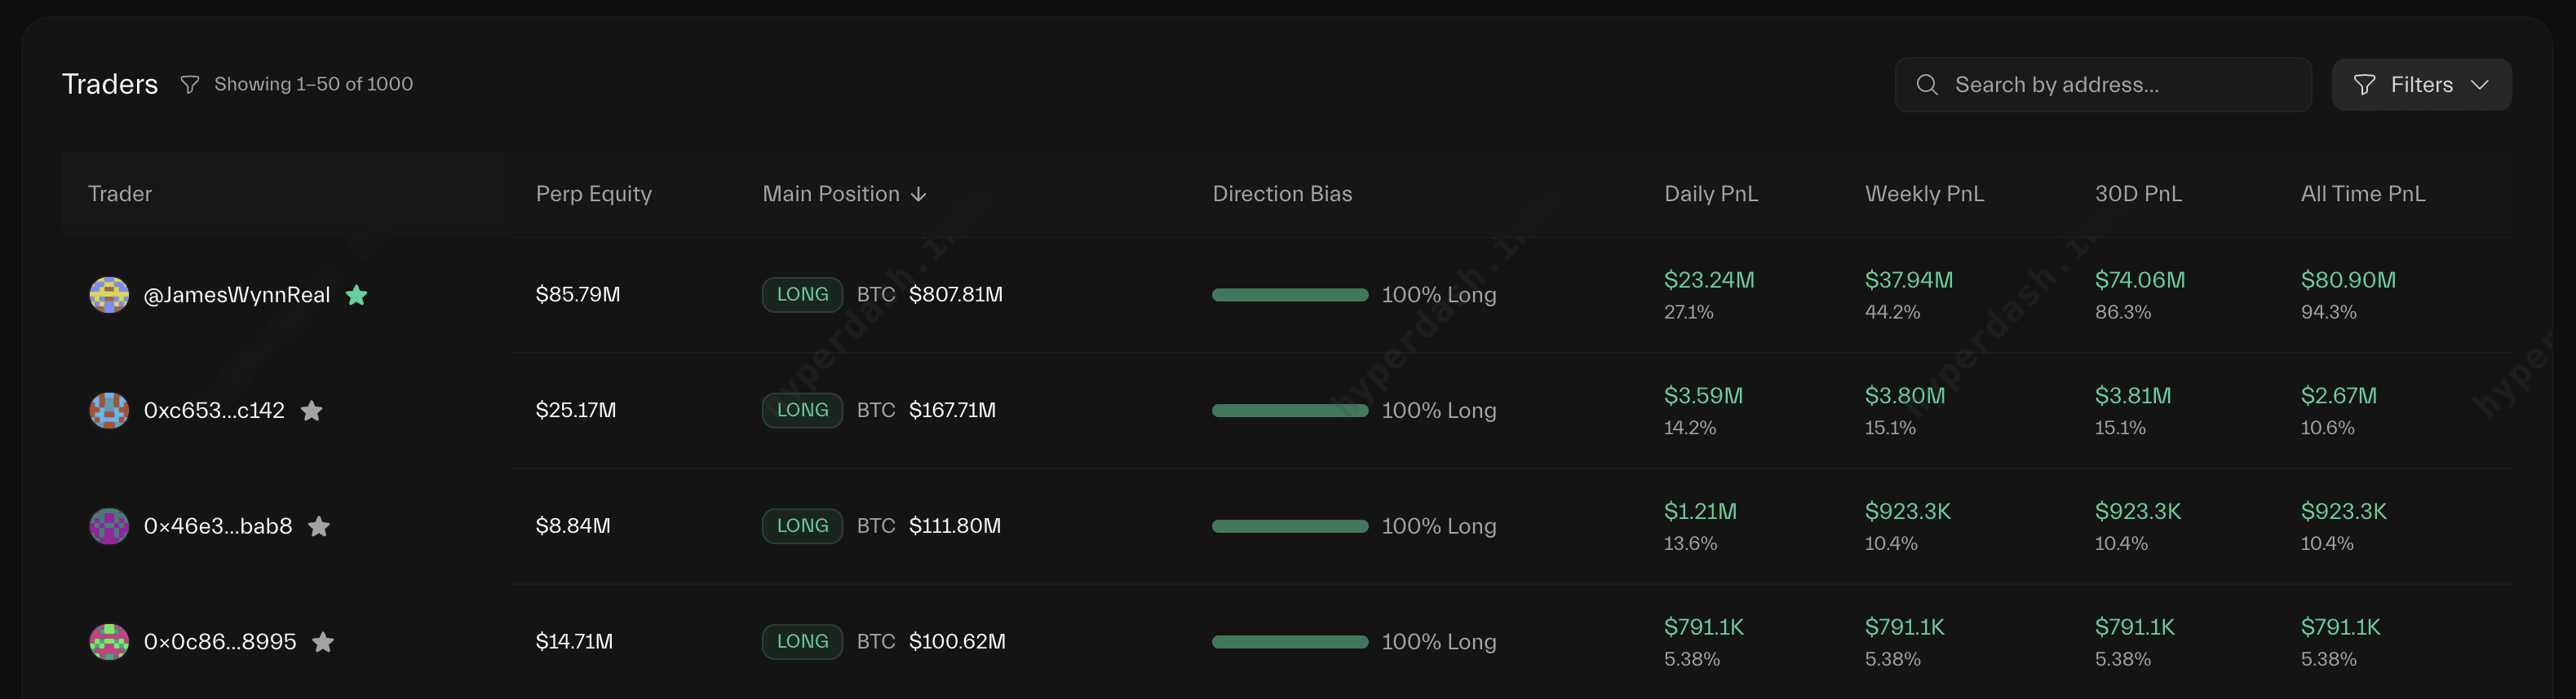The height and width of the screenshot is (699, 2576).
Task: Open the Filters dropdown
Action: pyautogui.click(x=2421, y=85)
